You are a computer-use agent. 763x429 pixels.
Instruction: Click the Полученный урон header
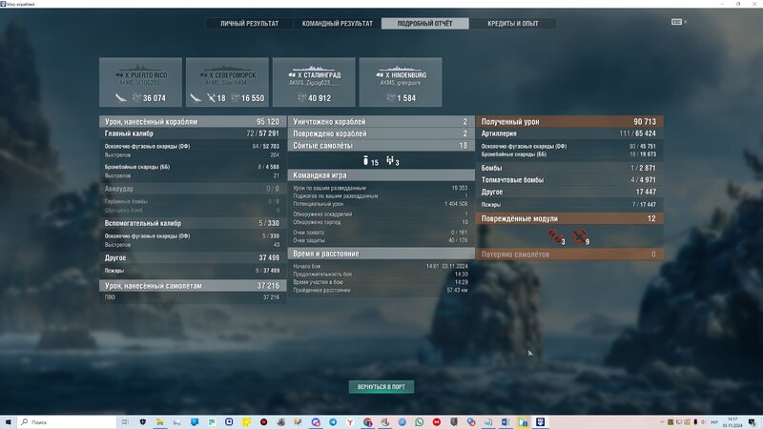pos(569,122)
